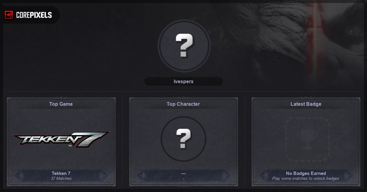Click the trophy badge placeholder icon
This screenshot has height=192, width=367.
307,140
